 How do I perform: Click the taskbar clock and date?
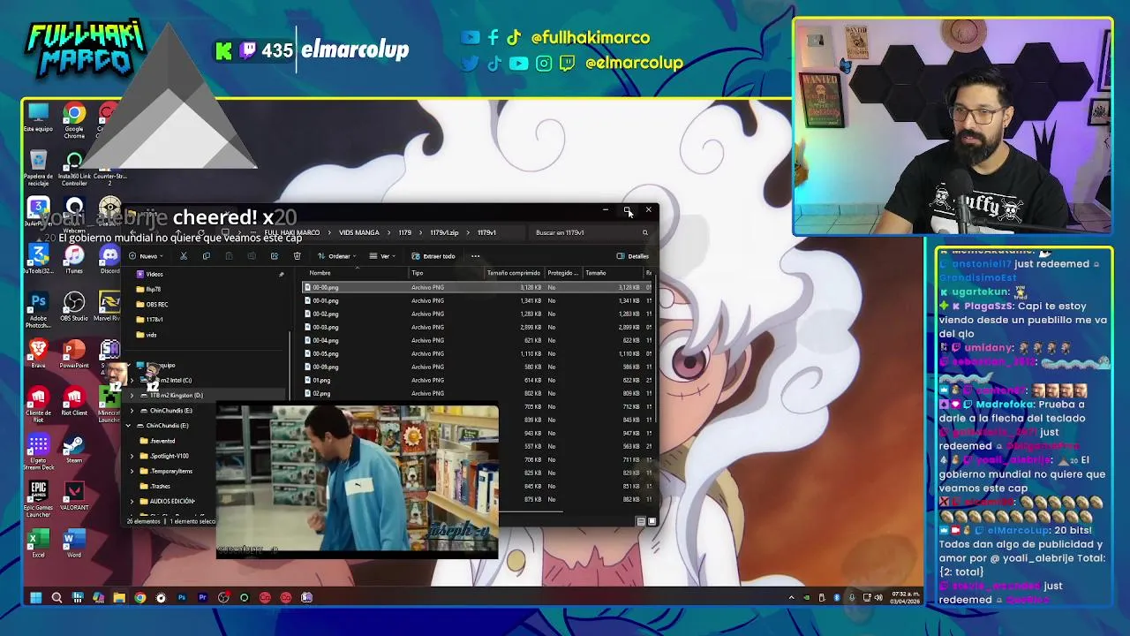[905, 598]
